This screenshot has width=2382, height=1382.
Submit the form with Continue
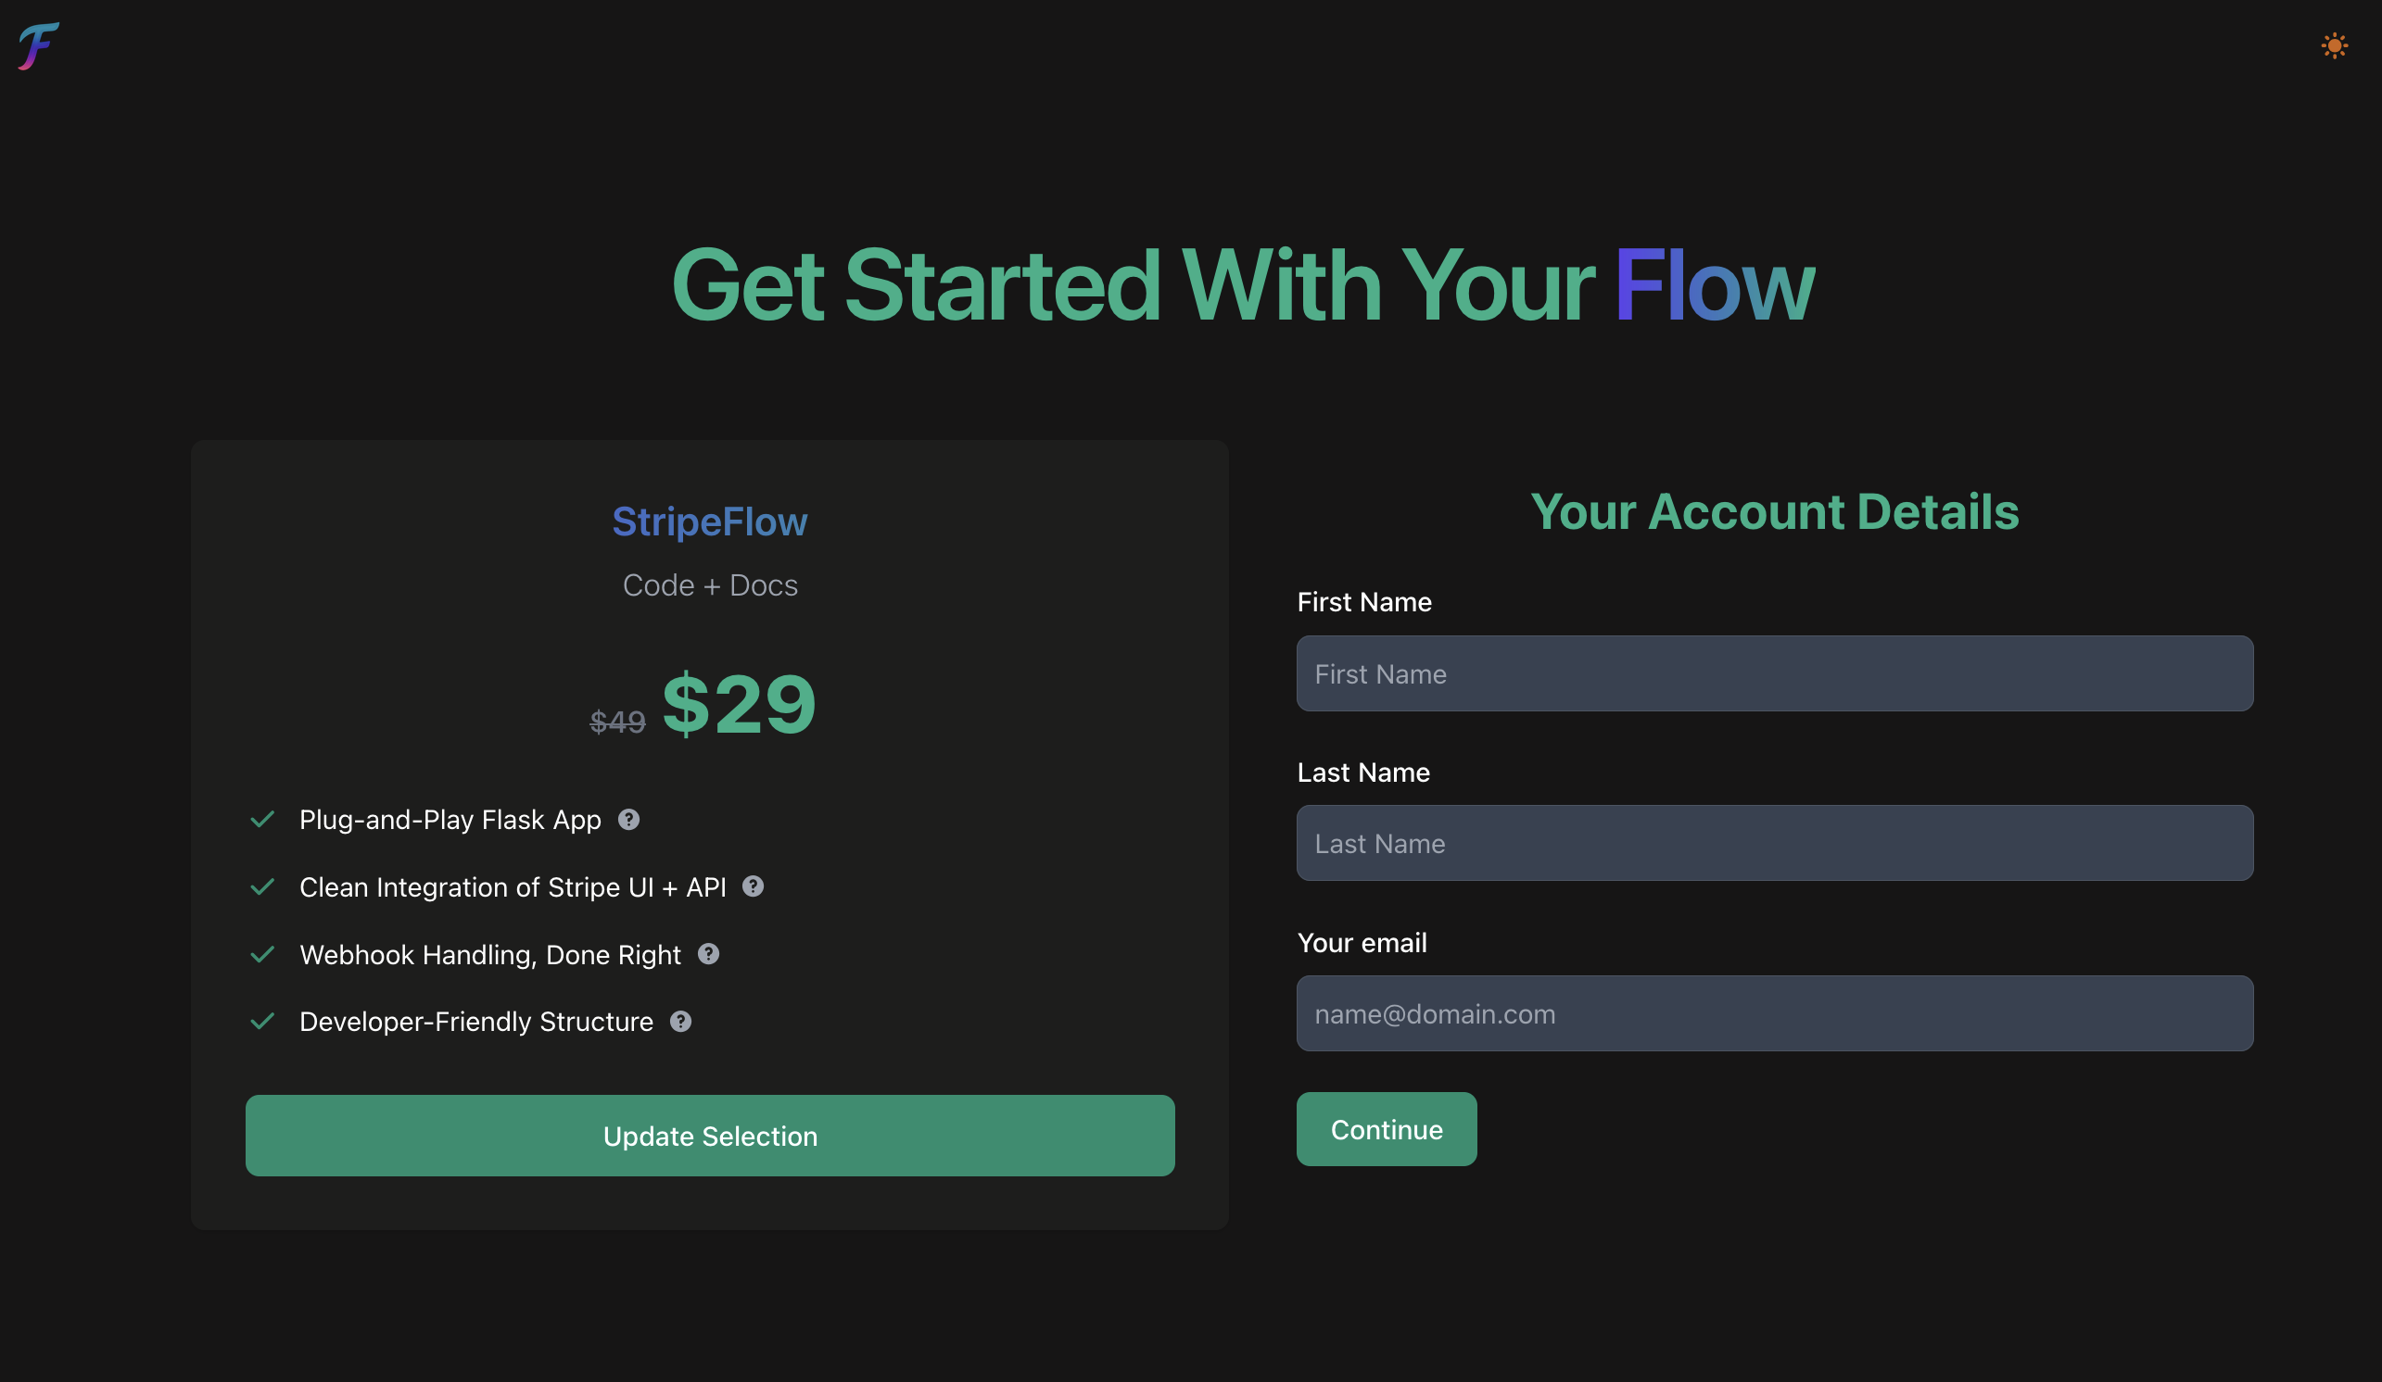coord(1387,1129)
